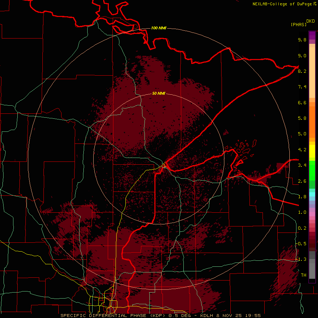Click the TH threshold label
This screenshot has width=318, height=318.
tap(304, 275)
